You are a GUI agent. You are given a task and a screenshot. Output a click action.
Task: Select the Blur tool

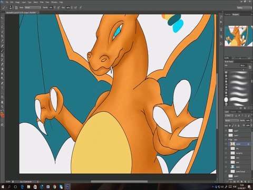(x=2, y=73)
